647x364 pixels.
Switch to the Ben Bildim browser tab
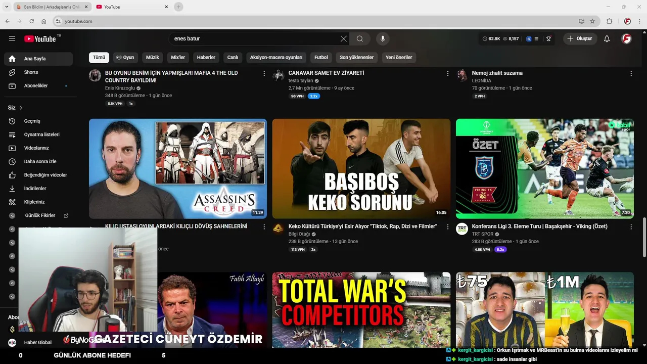[52, 7]
